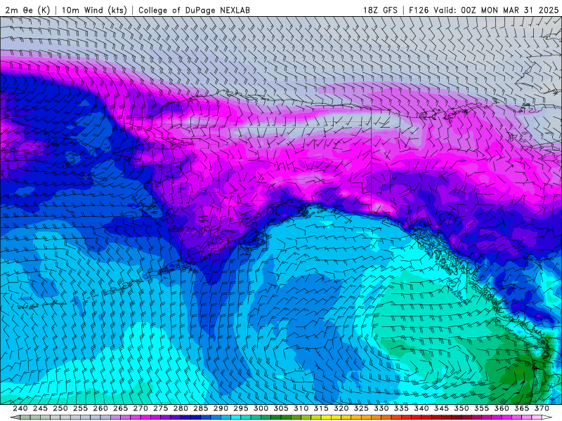Click the 320 value on color scale
The image size is (562, 421).
coord(341,408)
